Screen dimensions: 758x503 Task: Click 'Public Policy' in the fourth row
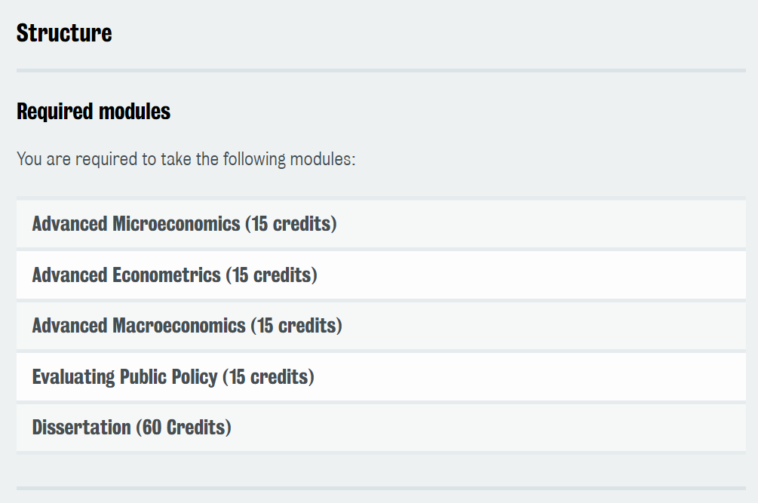tap(169, 377)
